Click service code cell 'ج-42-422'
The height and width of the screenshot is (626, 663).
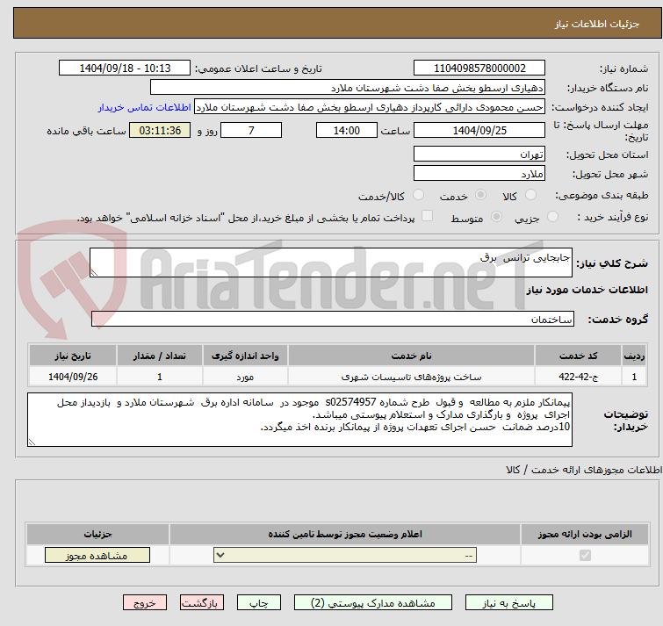coord(578,376)
